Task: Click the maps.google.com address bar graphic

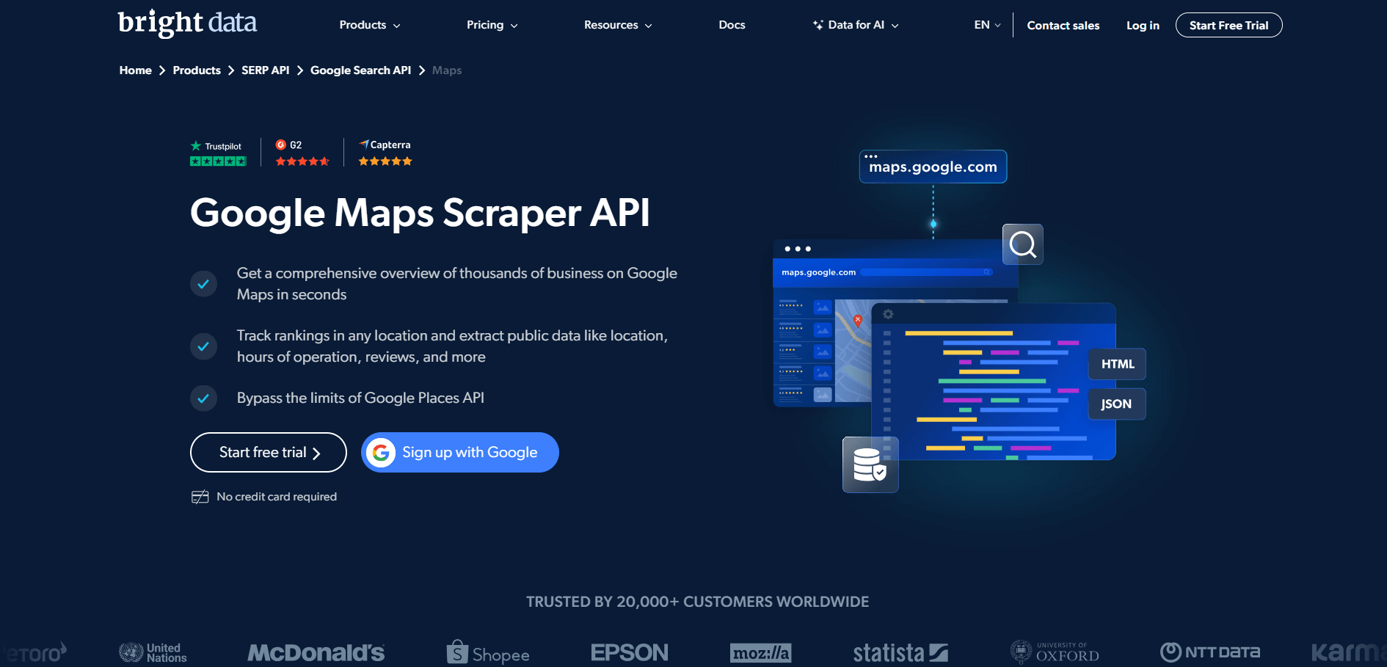Action: (x=932, y=167)
